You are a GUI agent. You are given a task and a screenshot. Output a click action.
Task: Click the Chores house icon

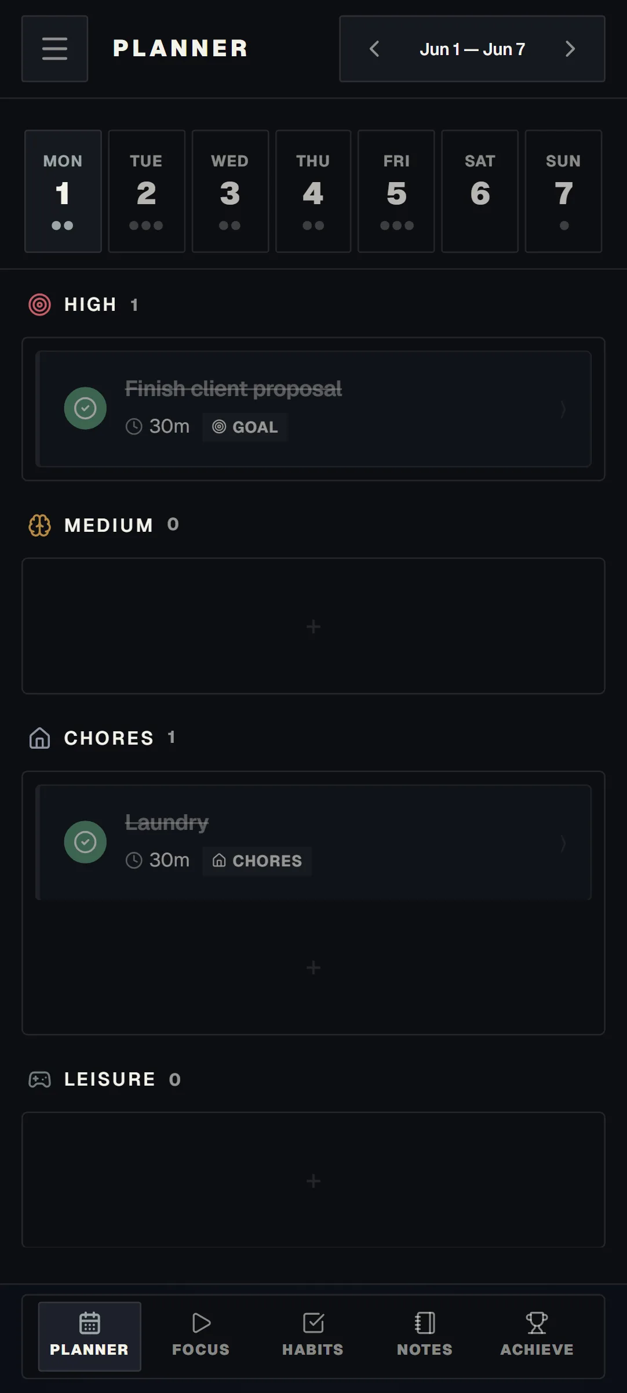tap(39, 738)
